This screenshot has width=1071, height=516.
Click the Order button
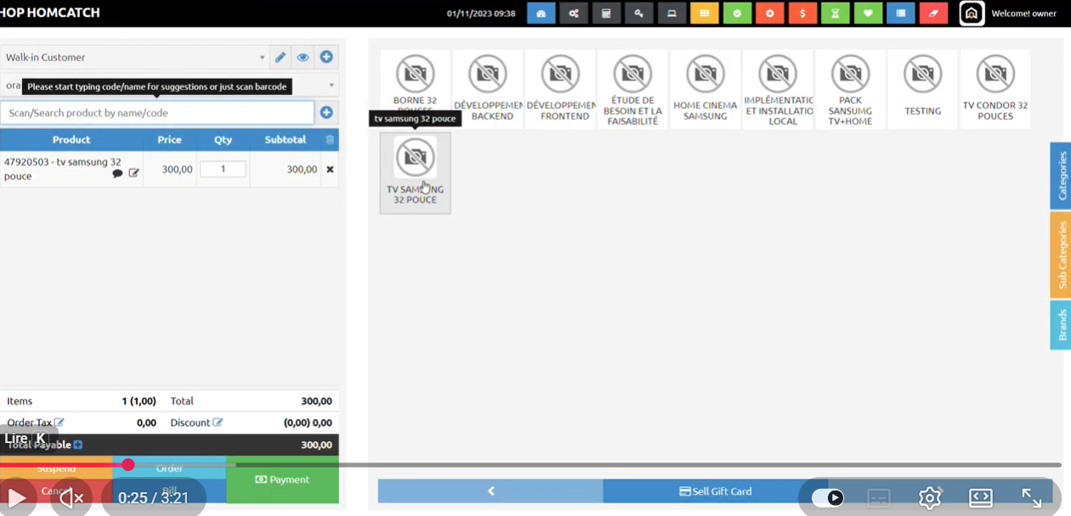click(169, 468)
